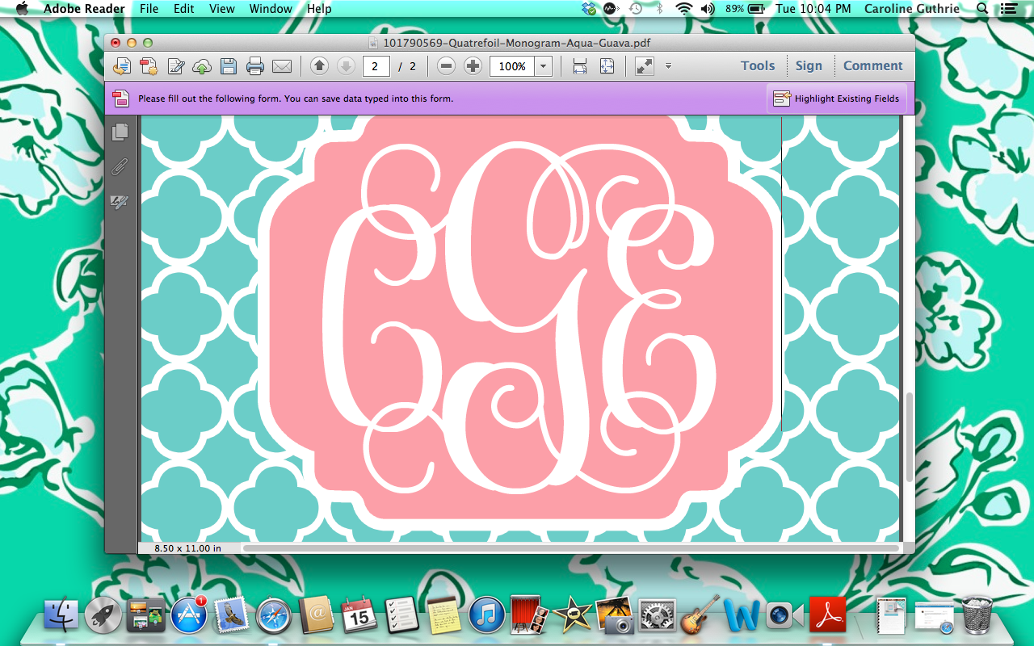Screen dimensions: 1034x646
Task: Open the Window menu
Action: coord(271,9)
